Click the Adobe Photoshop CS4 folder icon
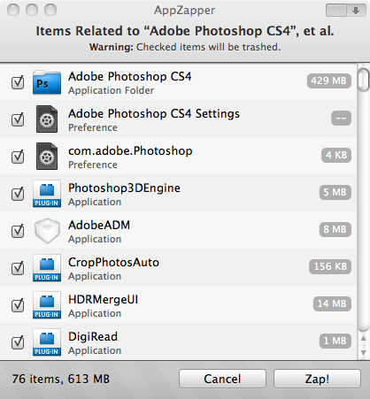Viewport: 370px width, 399px height. pos(47,82)
